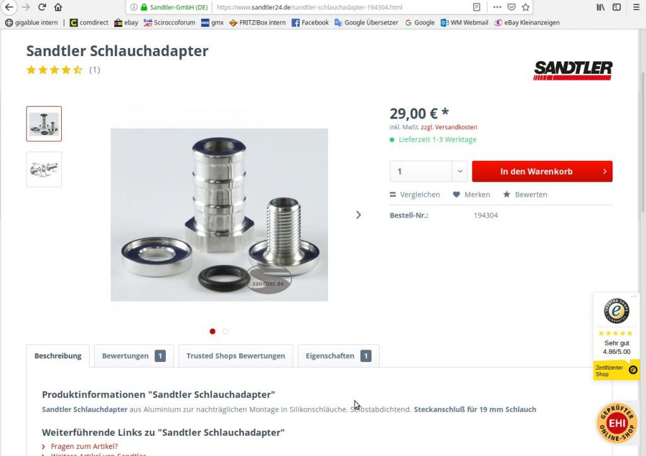The image size is (646, 456).
Task: Open the Facebook bookmark
Action: coord(310,23)
